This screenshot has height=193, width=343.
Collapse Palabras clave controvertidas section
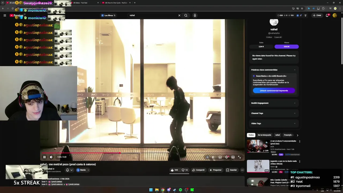tap(295, 70)
